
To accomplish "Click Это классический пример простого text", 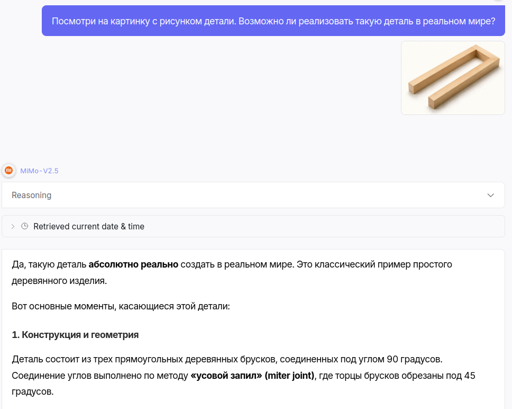I will (x=374, y=264).
